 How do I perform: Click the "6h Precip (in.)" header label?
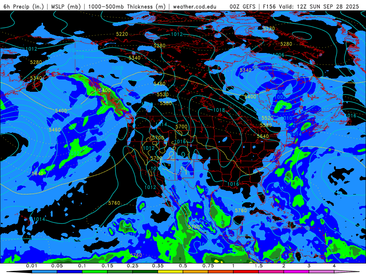[x=24, y=6]
